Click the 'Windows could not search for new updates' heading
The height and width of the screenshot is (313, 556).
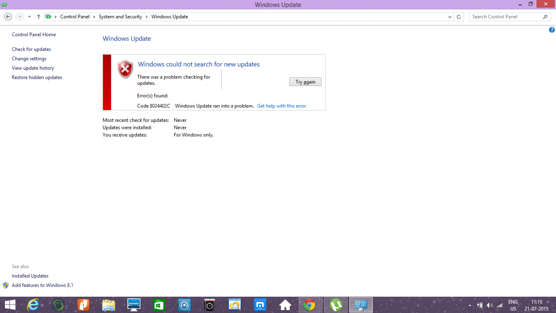coord(199,64)
